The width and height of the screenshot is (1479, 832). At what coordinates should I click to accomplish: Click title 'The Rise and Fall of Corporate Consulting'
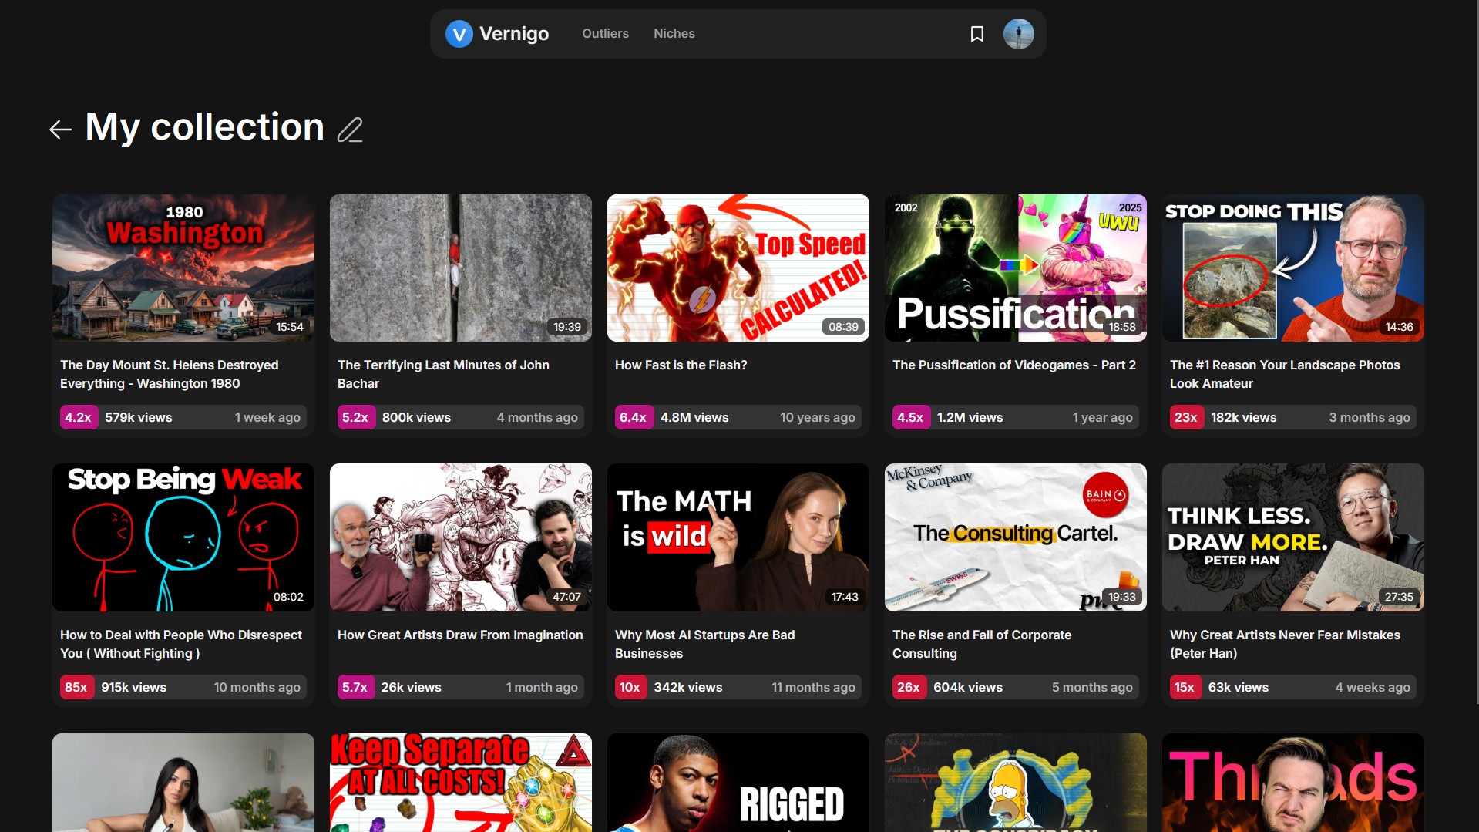[x=982, y=644]
